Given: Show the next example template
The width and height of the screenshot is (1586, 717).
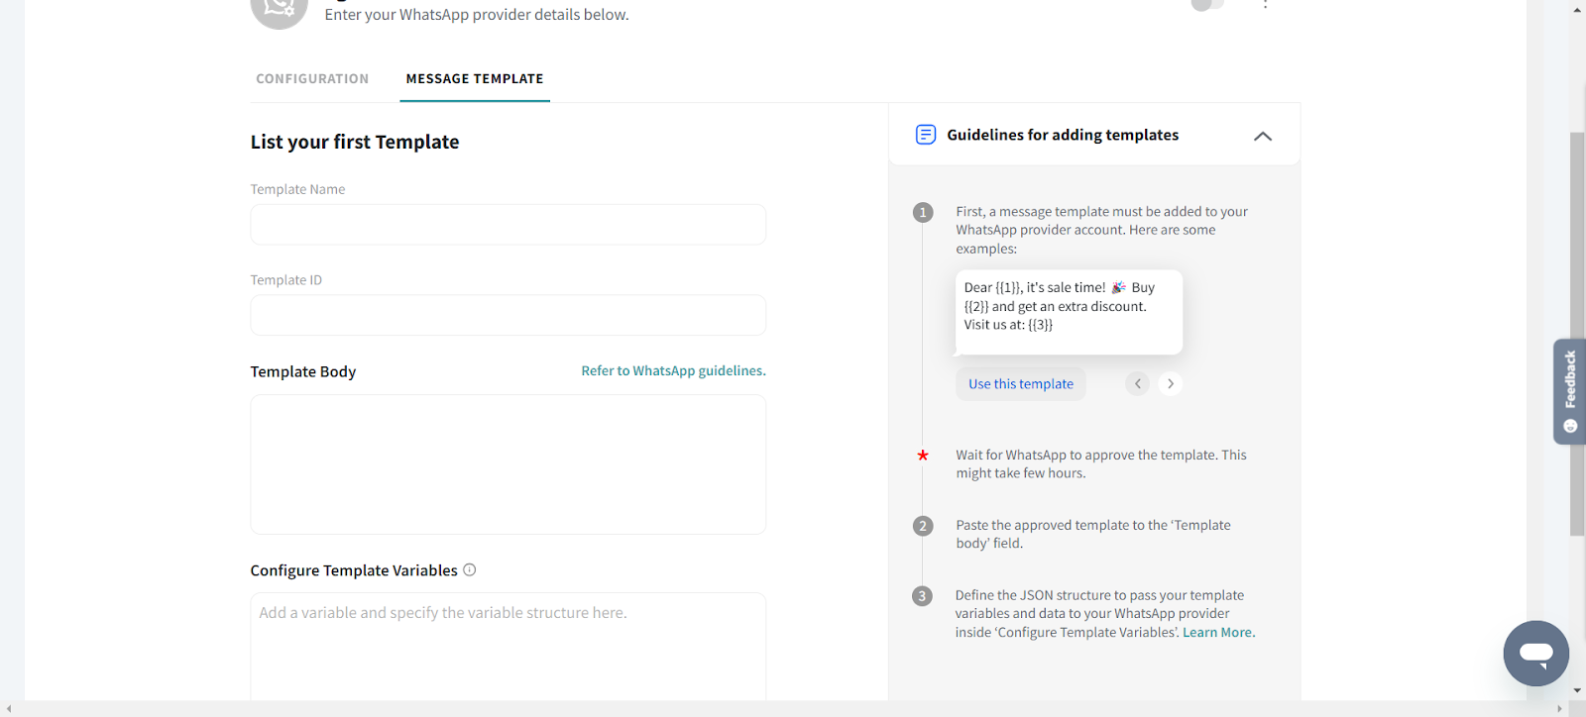Looking at the screenshot, I should tap(1171, 384).
